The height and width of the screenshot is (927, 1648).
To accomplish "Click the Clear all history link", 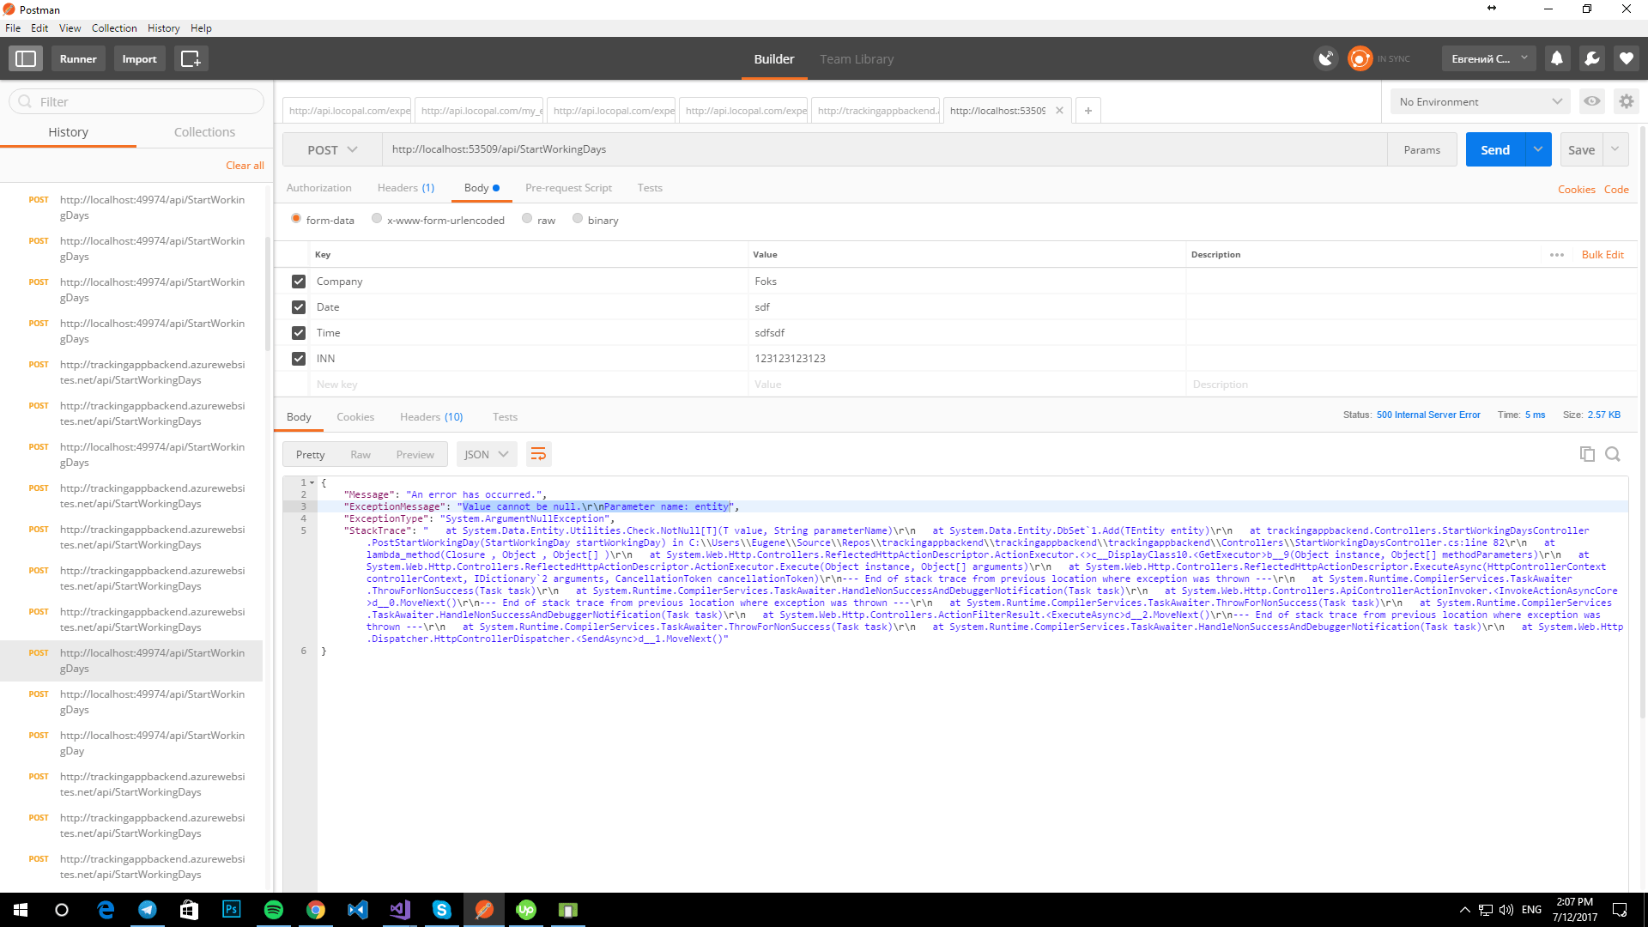I will (x=245, y=166).
